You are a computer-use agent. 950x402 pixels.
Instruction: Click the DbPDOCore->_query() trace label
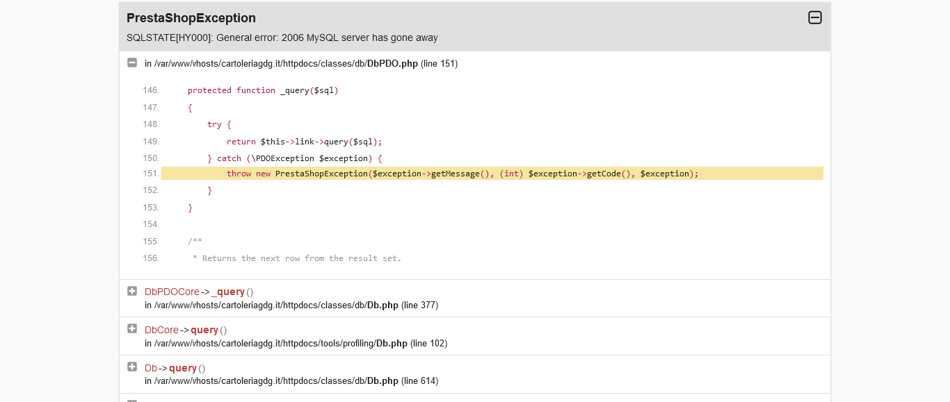tap(198, 292)
